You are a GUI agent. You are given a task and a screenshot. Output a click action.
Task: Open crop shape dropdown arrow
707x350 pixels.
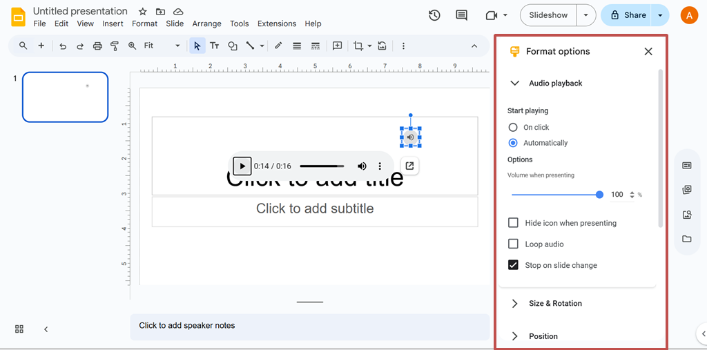point(370,46)
